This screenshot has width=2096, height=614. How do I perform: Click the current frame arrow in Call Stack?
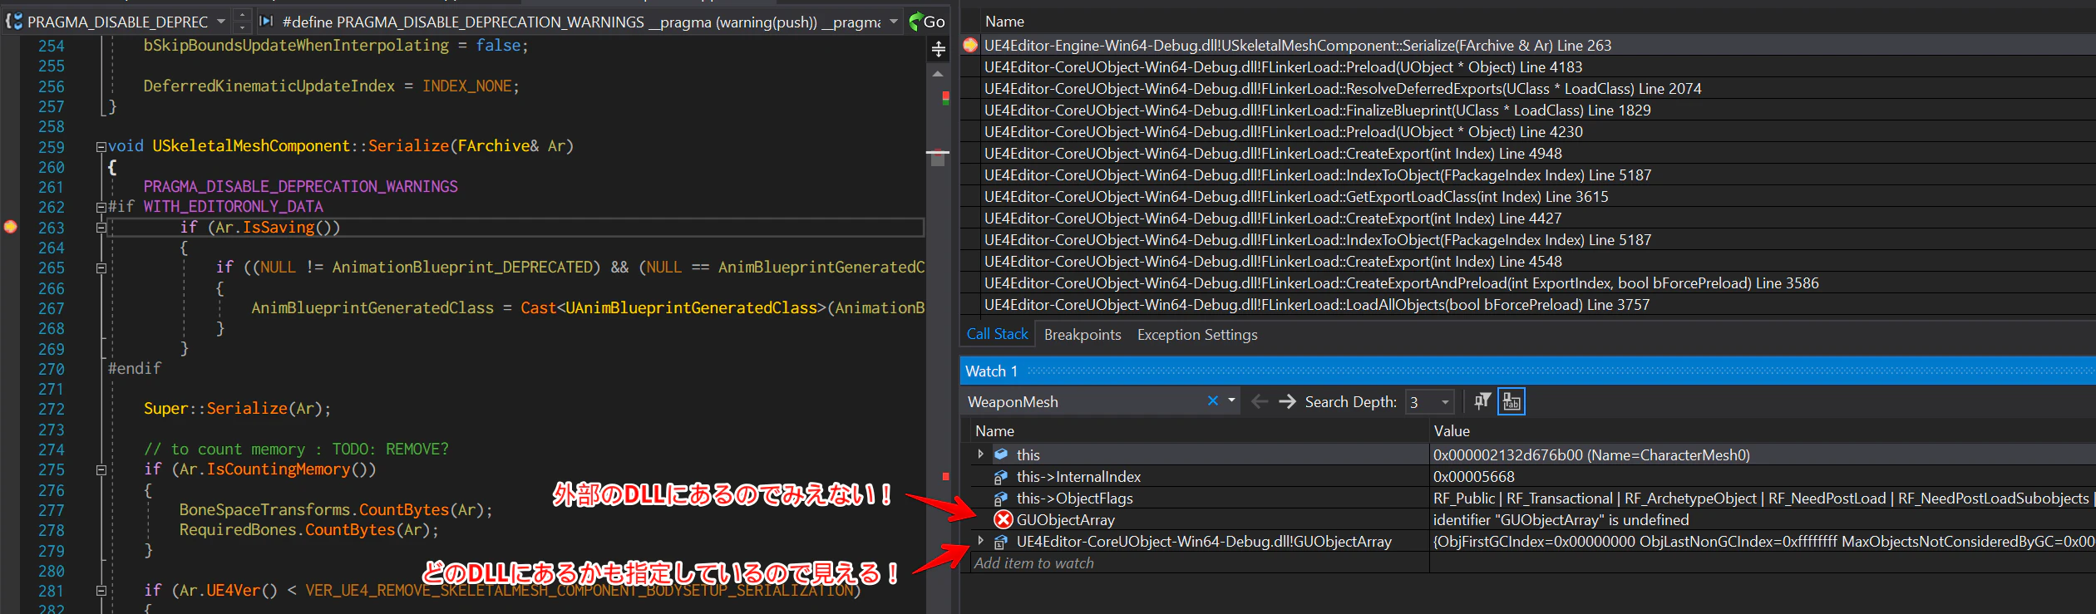coord(970,46)
